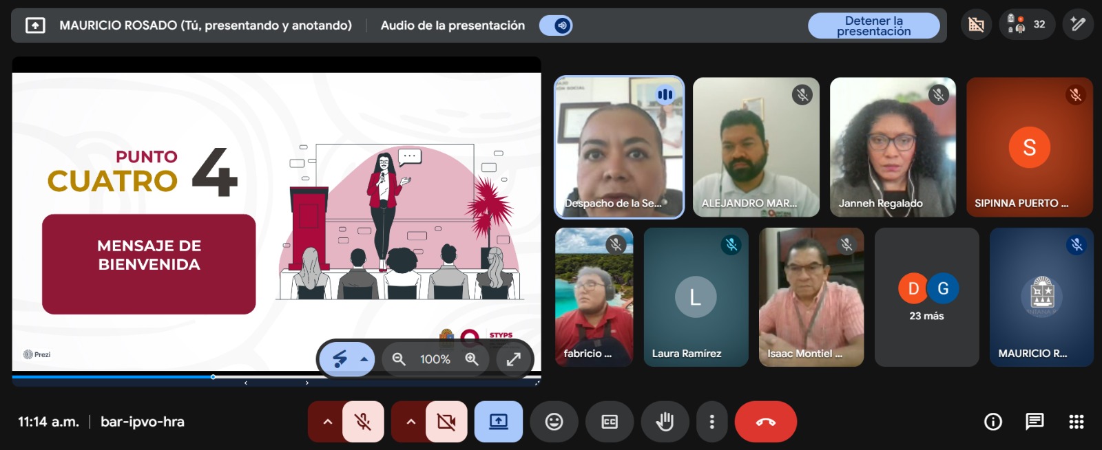Click the annotation pen icon
The width and height of the screenshot is (1102, 450).
coord(1078,25)
